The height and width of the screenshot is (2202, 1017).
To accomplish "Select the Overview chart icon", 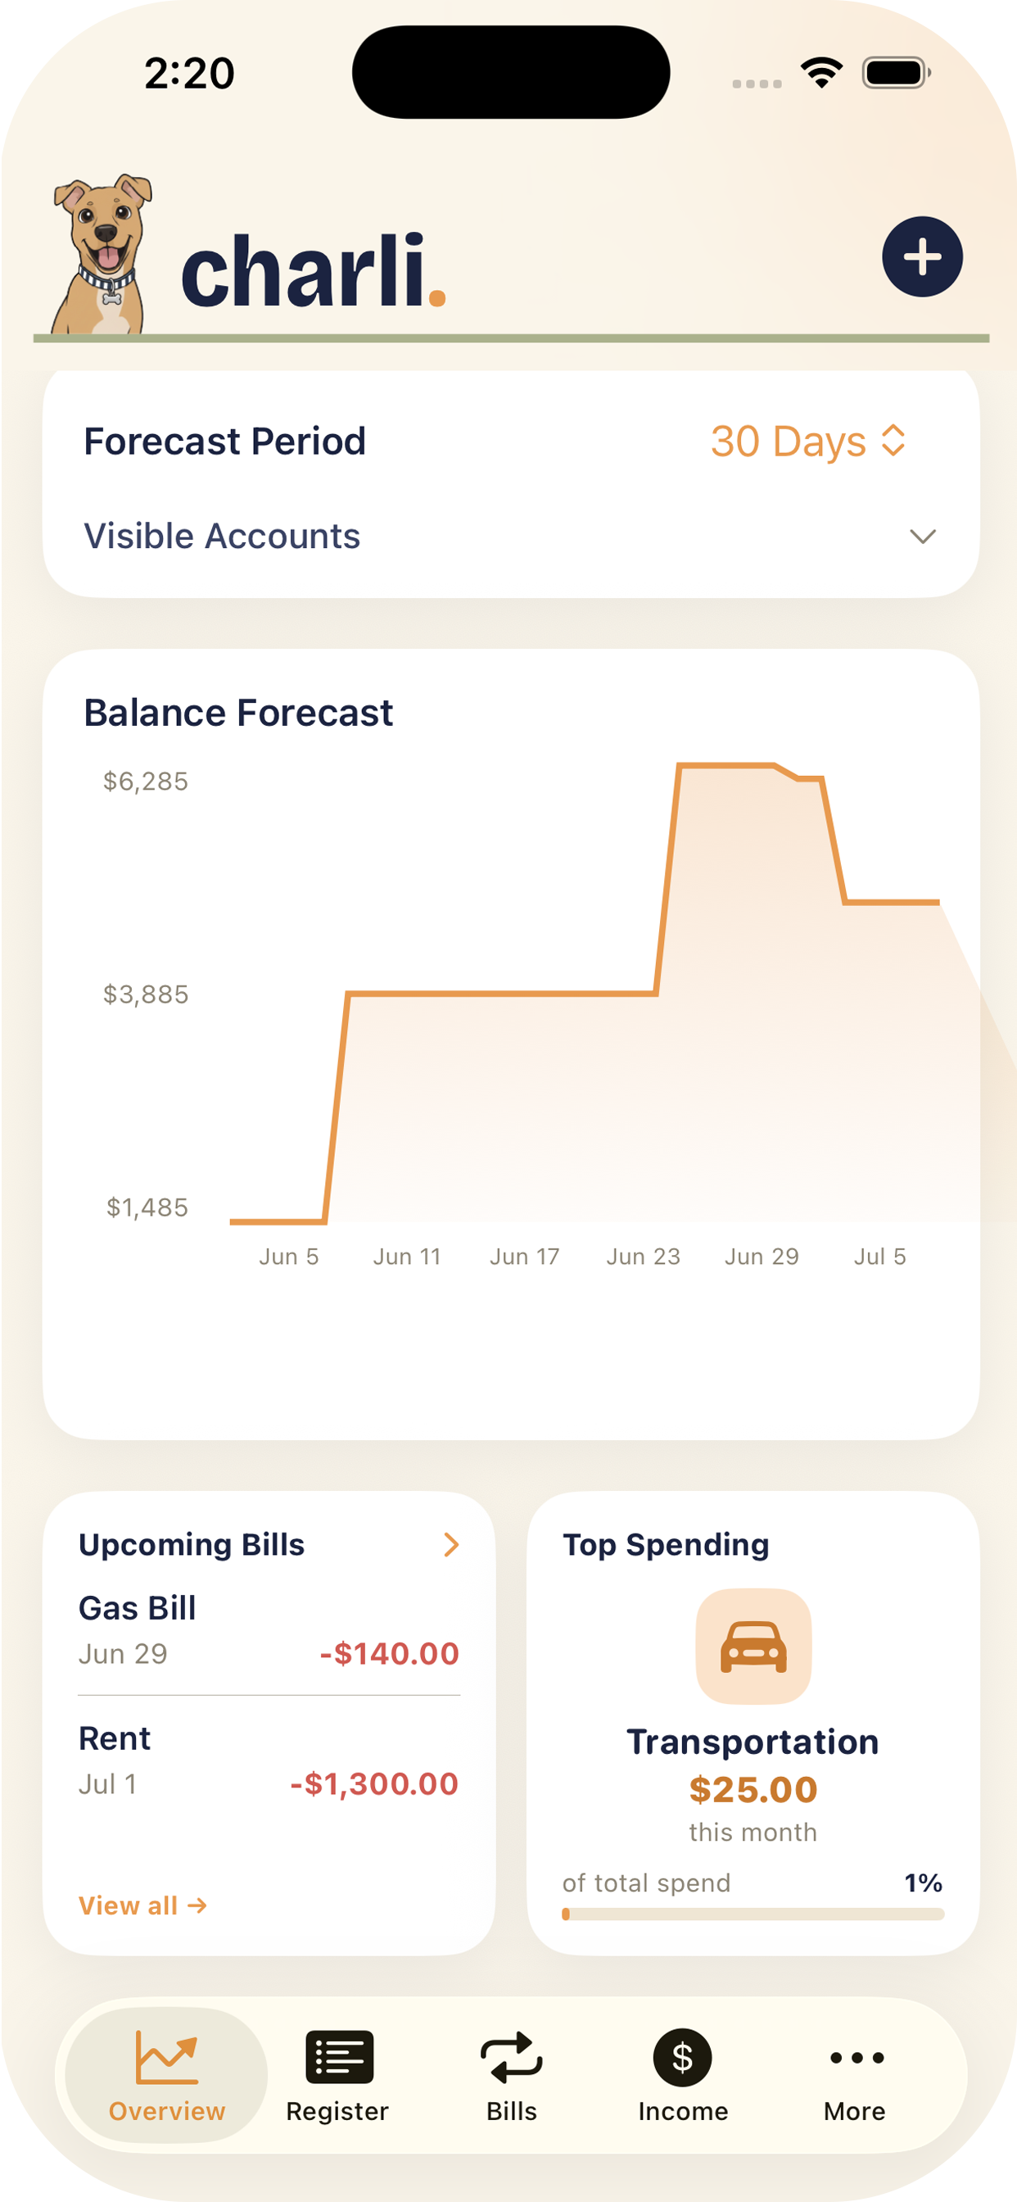I will tap(167, 2057).
